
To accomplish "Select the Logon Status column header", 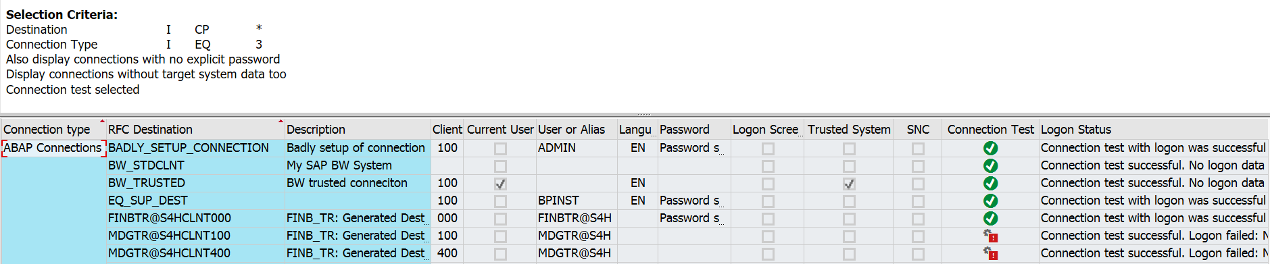I will click(x=1076, y=129).
